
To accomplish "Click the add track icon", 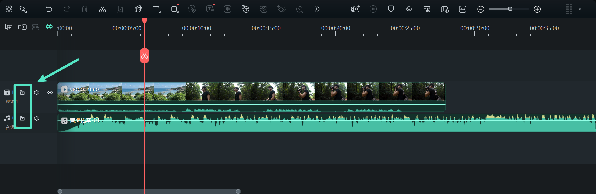I will coord(9,27).
